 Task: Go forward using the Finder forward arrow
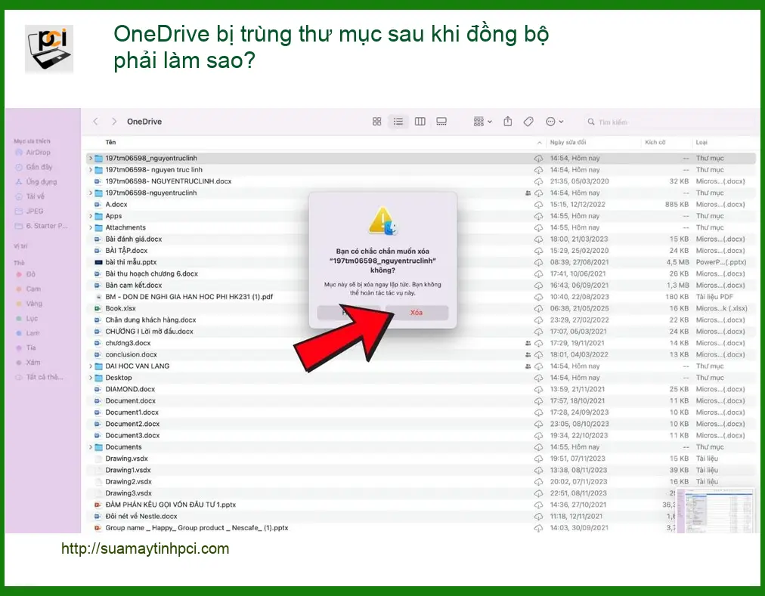pos(113,122)
